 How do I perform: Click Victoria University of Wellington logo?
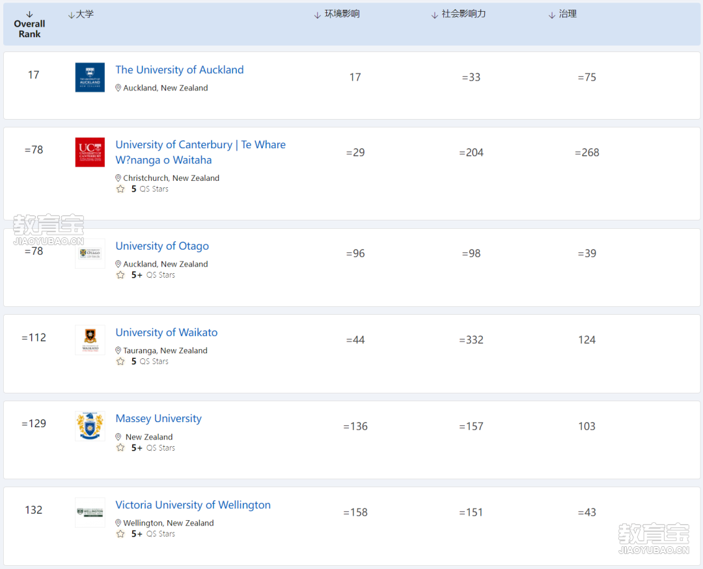[90, 512]
